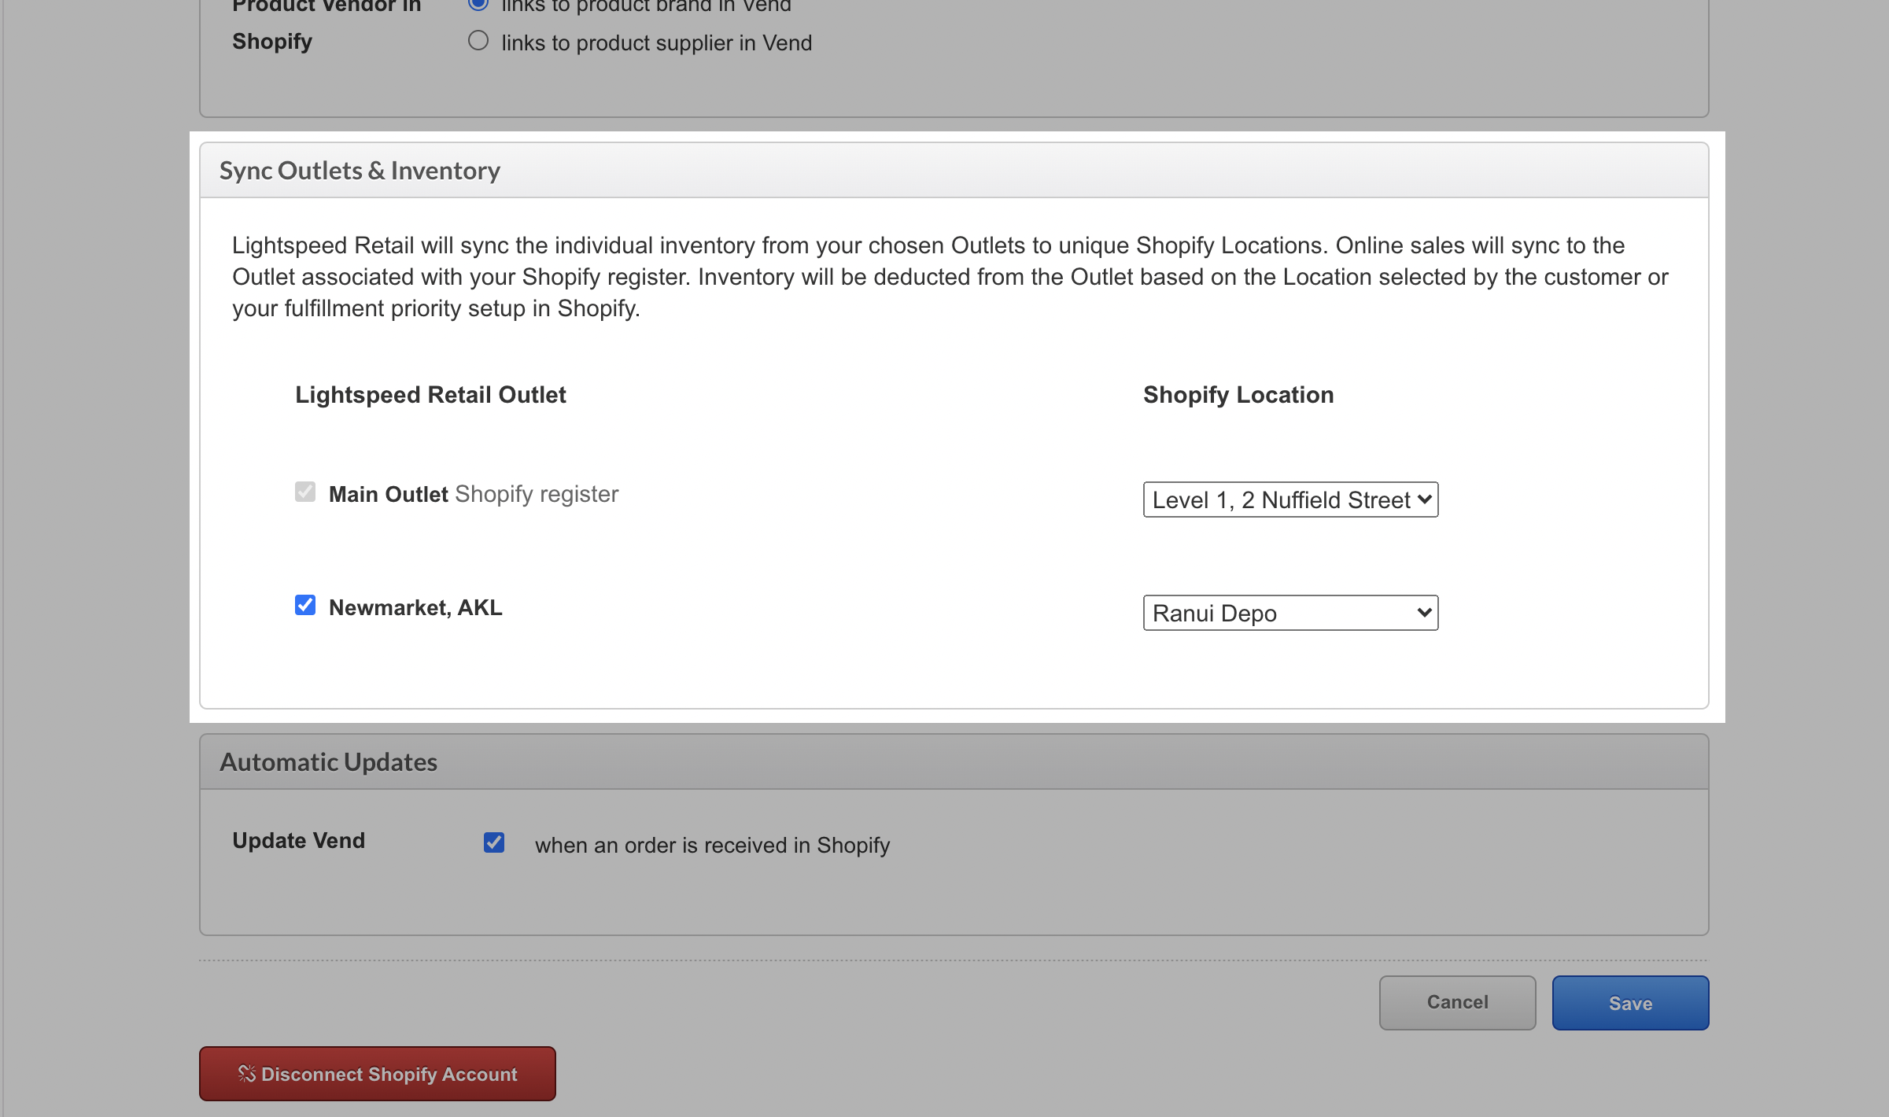Select links to product brand radio
Viewport: 1889px width, 1117px height.
[478, 4]
